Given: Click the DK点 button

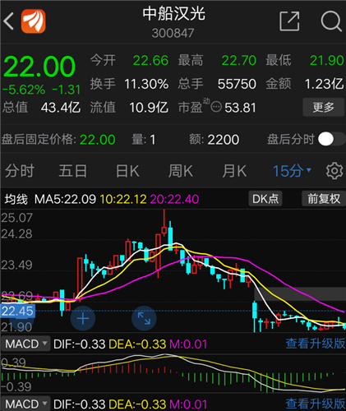Looking at the screenshot, I should click(265, 199).
